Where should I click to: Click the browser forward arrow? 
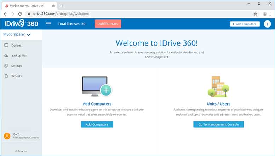(x=12, y=14)
